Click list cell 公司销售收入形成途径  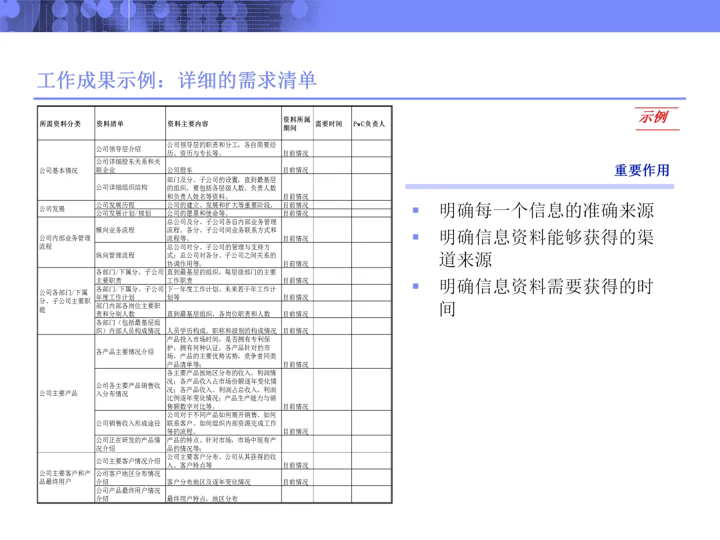tap(129, 423)
